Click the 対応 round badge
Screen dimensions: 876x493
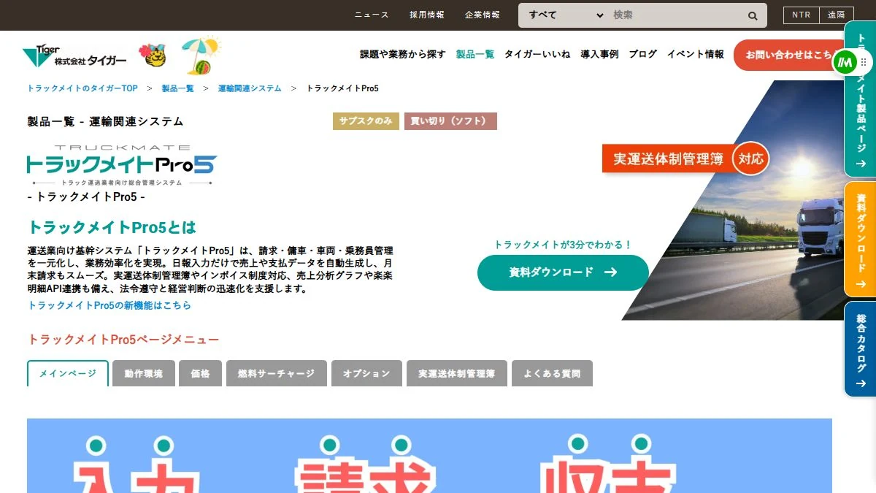(751, 159)
